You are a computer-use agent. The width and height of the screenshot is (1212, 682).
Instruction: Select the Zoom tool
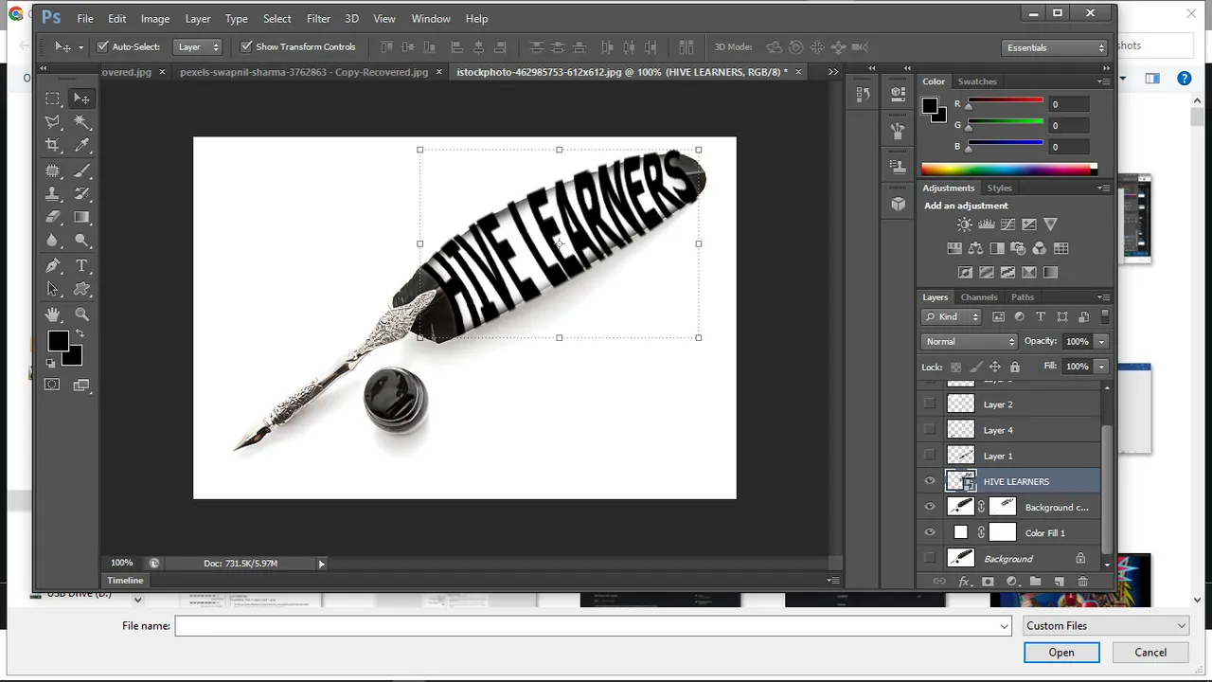tap(82, 314)
